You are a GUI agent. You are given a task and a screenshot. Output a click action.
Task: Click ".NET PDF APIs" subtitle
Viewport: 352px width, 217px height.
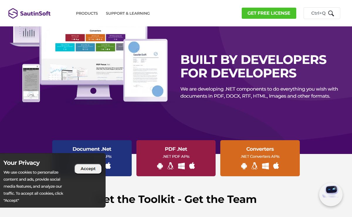click(x=176, y=157)
